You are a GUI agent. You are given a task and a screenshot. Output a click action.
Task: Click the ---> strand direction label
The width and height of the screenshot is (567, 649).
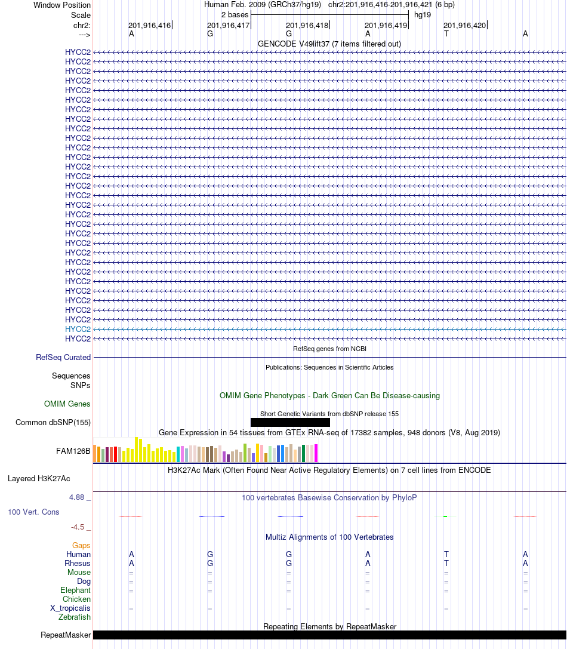coord(84,35)
